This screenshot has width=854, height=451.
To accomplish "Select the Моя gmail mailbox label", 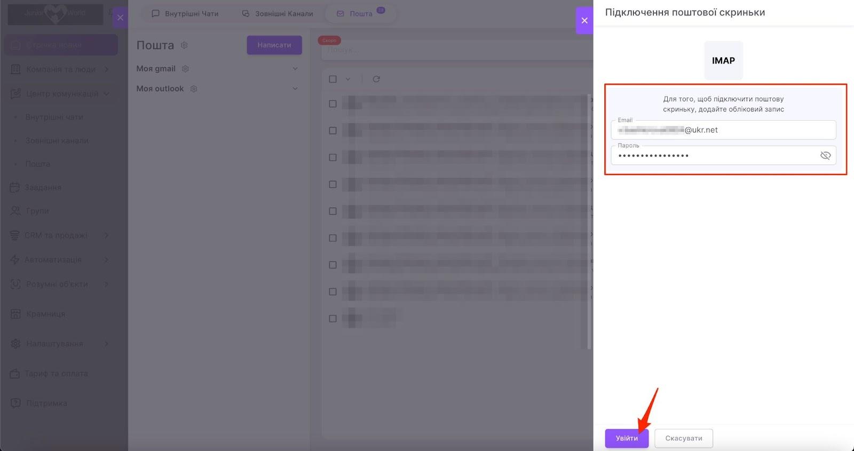I will click(x=156, y=69).
